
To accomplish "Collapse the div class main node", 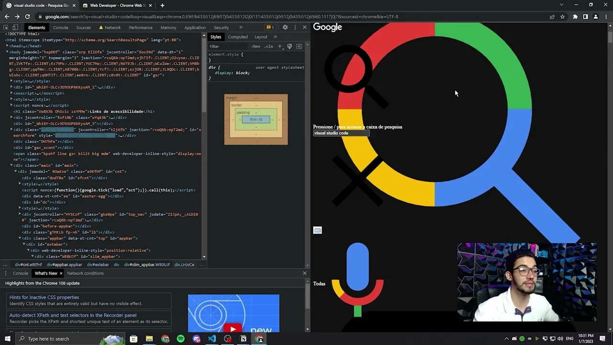I will tap(11, 165).
